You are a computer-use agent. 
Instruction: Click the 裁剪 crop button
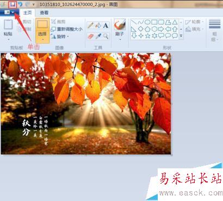click(58, 22)
